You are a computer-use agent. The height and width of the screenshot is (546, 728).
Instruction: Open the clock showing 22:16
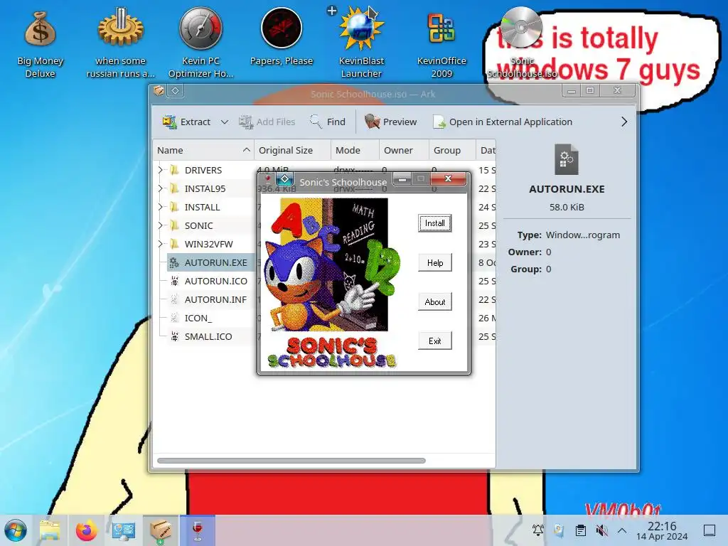click(662, 530)
